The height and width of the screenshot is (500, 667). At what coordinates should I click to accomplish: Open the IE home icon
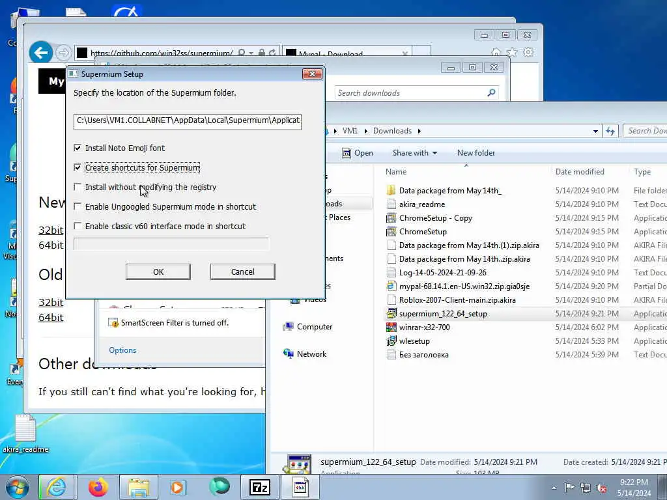click(x=496, y=52)
